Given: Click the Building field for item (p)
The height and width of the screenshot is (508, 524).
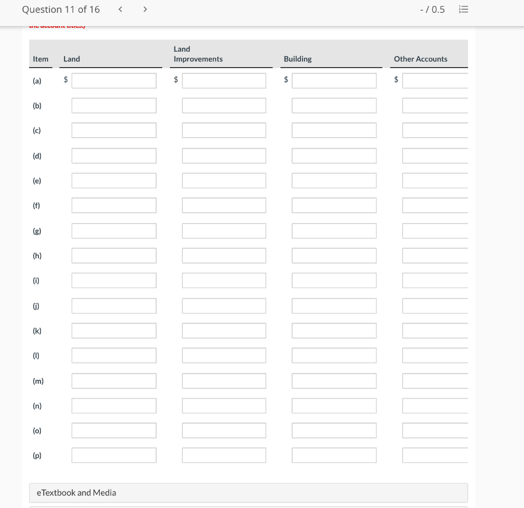Looking at the screenshot, I should click(x=334, y=455).
